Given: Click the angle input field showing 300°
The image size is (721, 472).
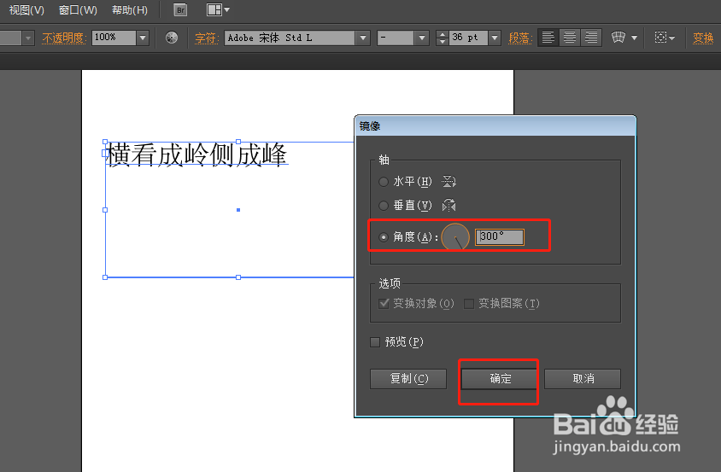Looking at the screenshot, I should point(500,237).
